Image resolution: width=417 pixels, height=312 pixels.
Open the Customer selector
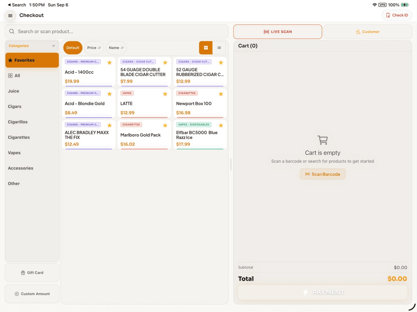pos(367,32)
